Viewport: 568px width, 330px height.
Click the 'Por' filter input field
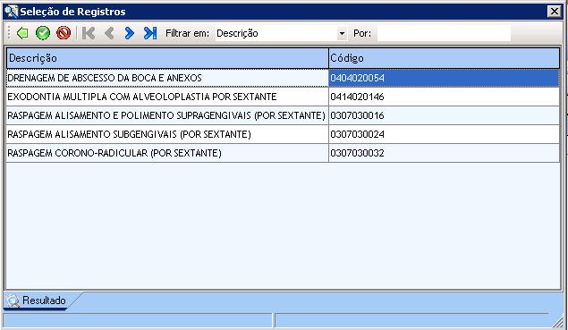(x=444, y=34)
